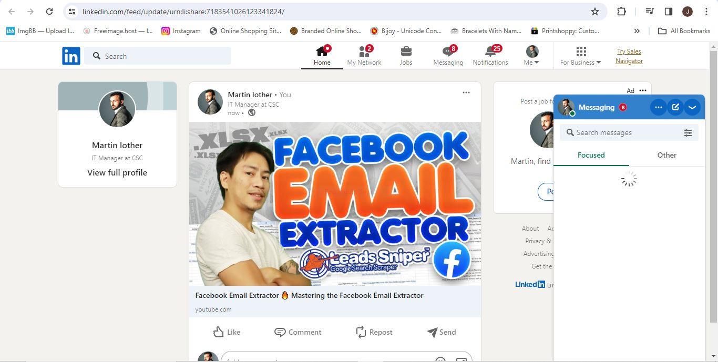Open post options three-dot menu

(466, 92)
